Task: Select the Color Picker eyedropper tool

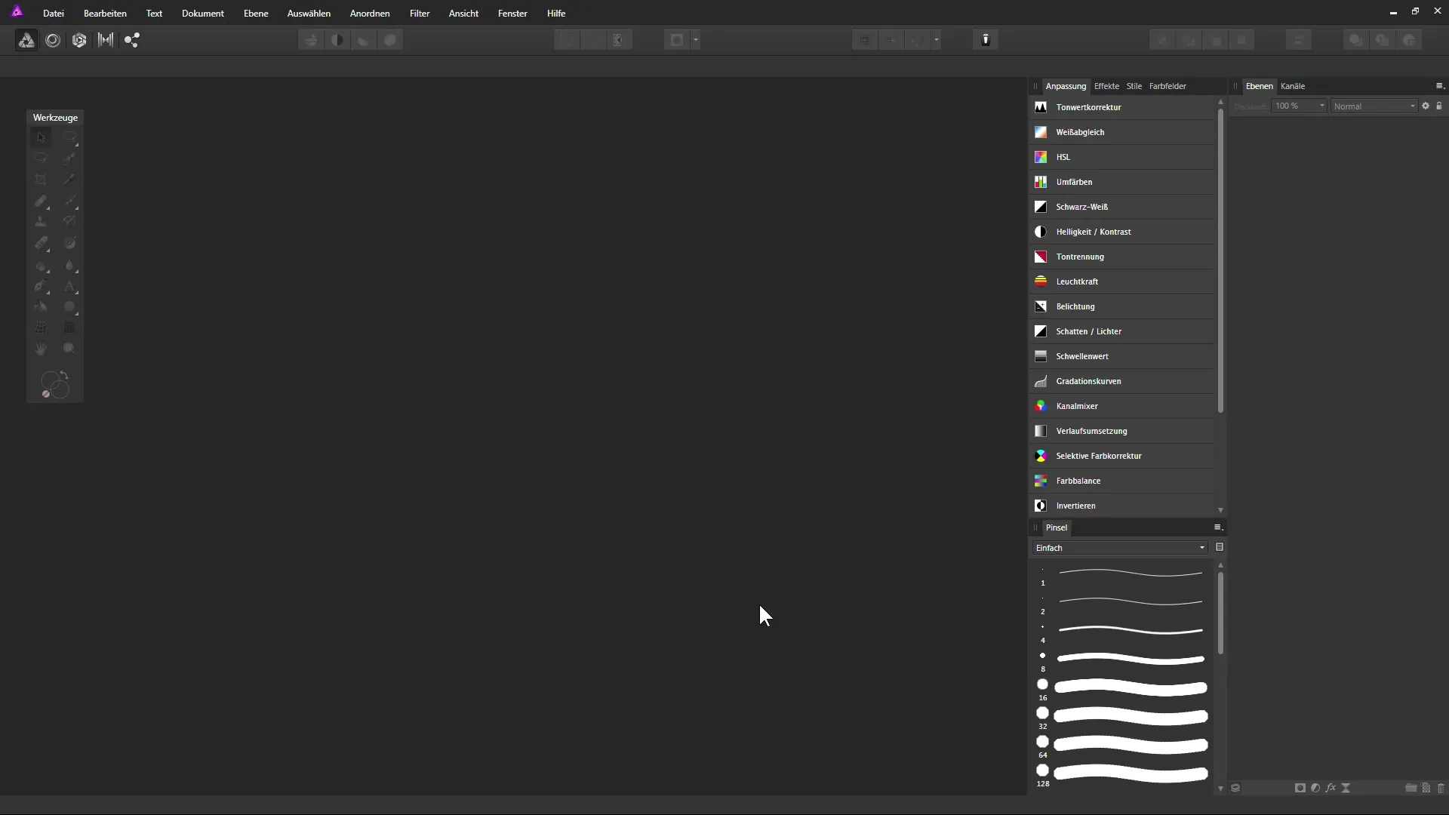Action: click(69, 180)
